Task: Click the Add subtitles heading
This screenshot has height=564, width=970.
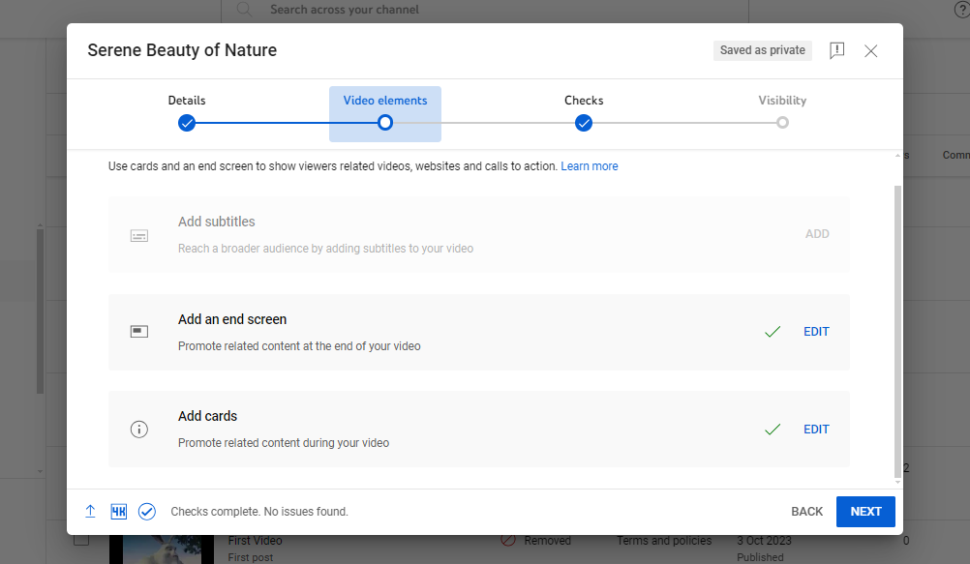Action: 217,222
